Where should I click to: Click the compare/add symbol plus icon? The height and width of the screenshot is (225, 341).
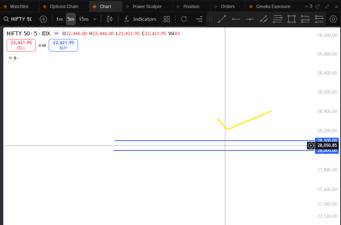pyautogui.click(x=43, y=19)
